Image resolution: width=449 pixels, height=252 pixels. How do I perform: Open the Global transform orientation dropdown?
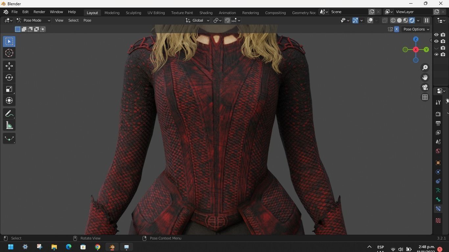[x=197, y=20]
